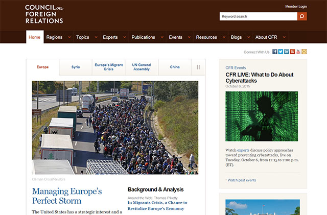The width and height of the screenshot is (327, 215).
Task: Click the migrants on highway photo
Action: pos(115,128)
